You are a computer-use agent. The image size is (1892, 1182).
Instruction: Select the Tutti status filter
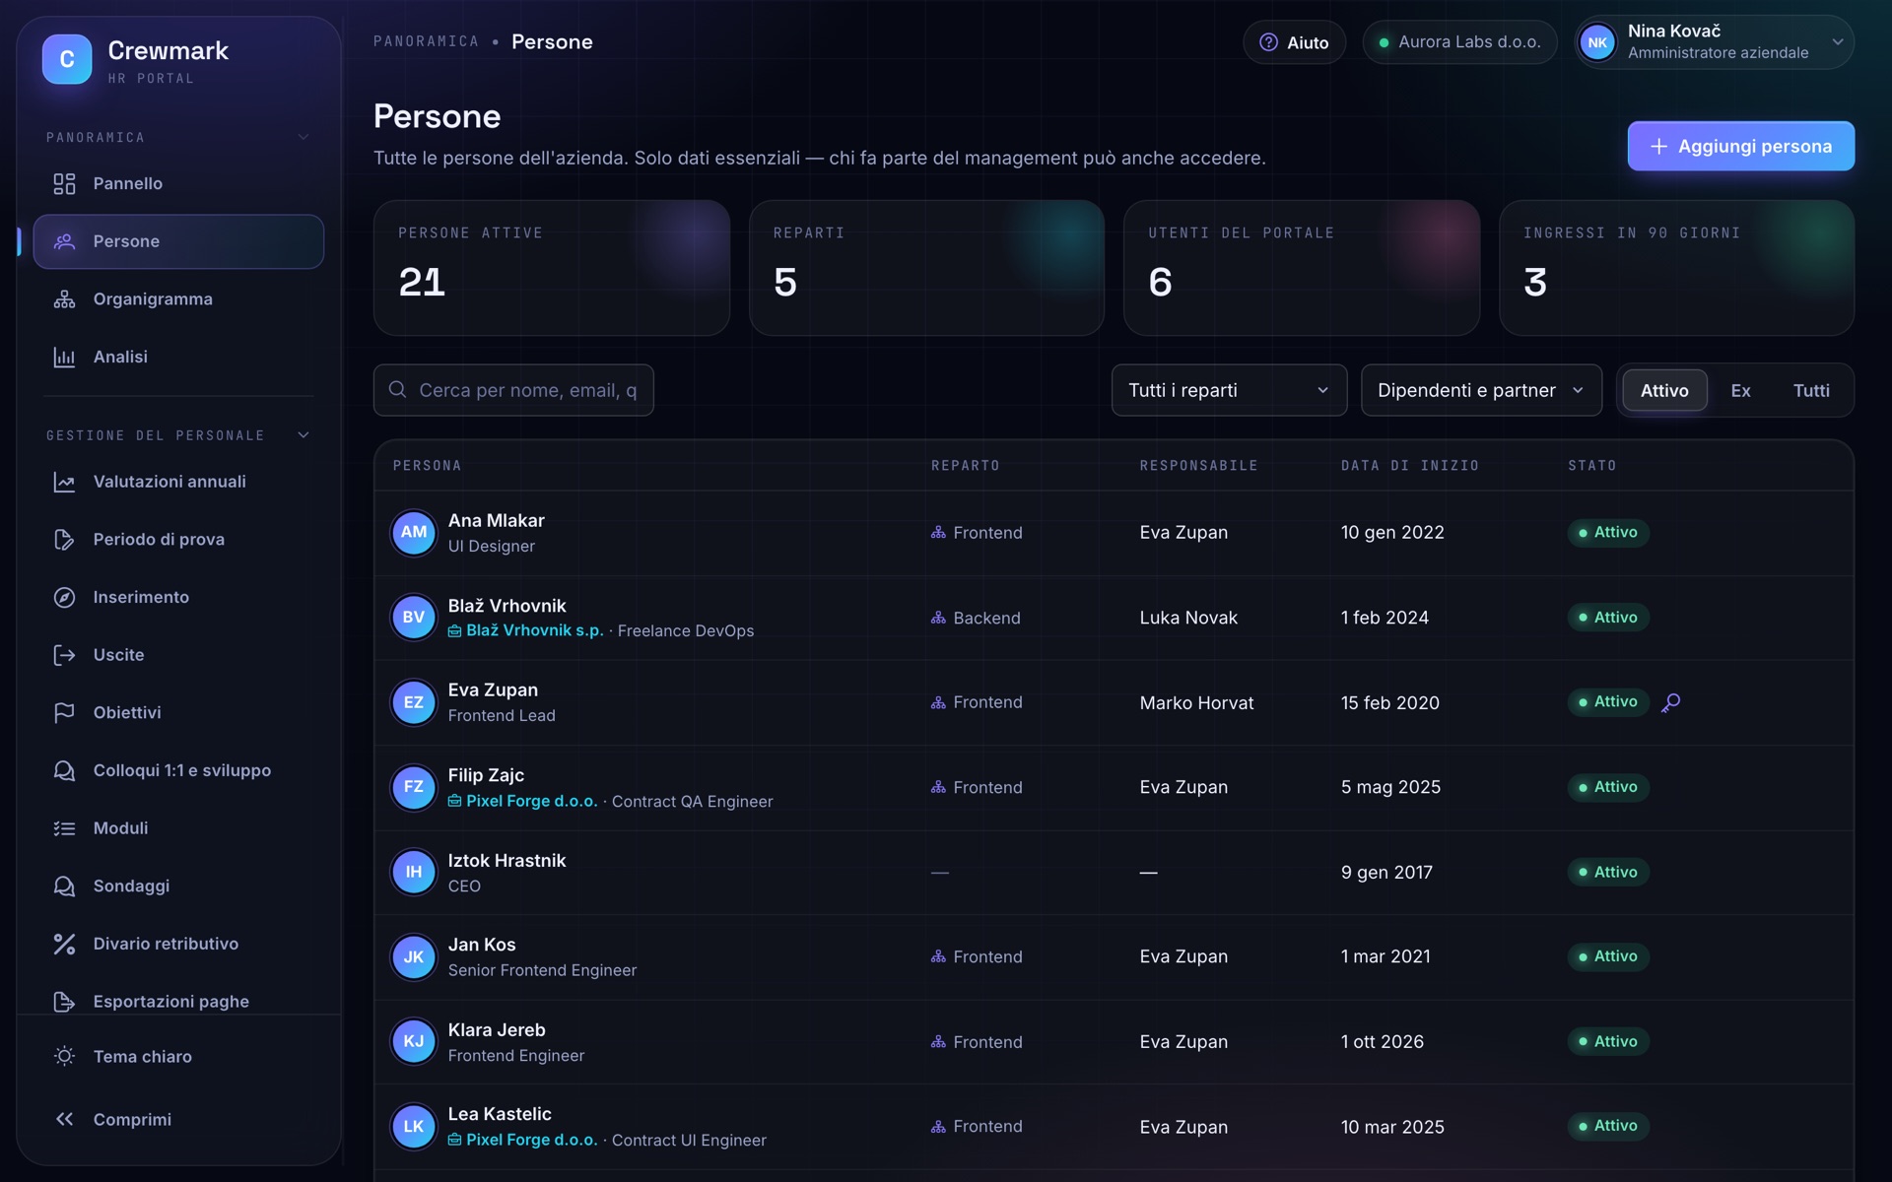point(1811,390)
